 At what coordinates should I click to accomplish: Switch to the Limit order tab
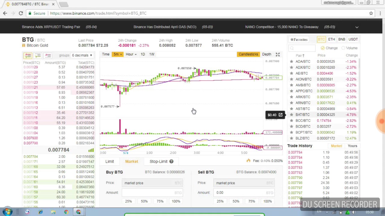(109, 161)
